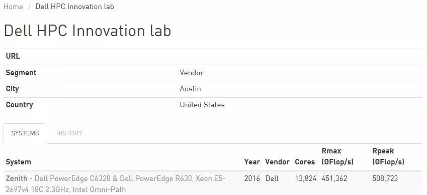Open the Zenith system link
Screen dimensions: 427x195
(17, 178)
